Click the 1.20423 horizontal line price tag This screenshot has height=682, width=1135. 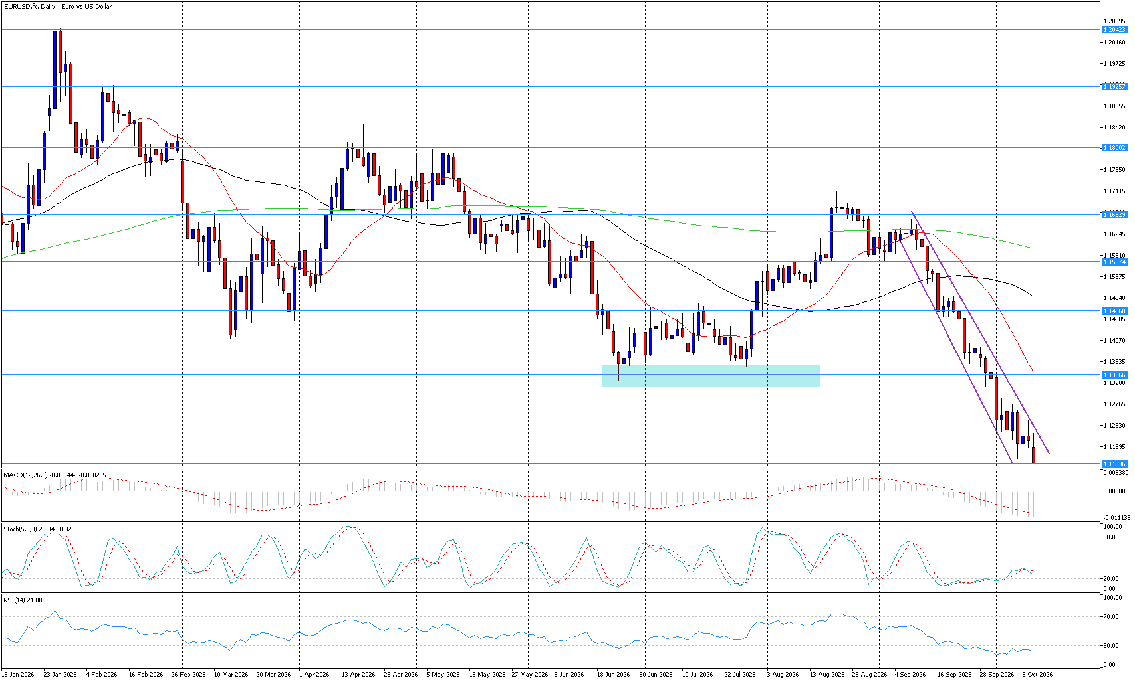click(1114, 30)
